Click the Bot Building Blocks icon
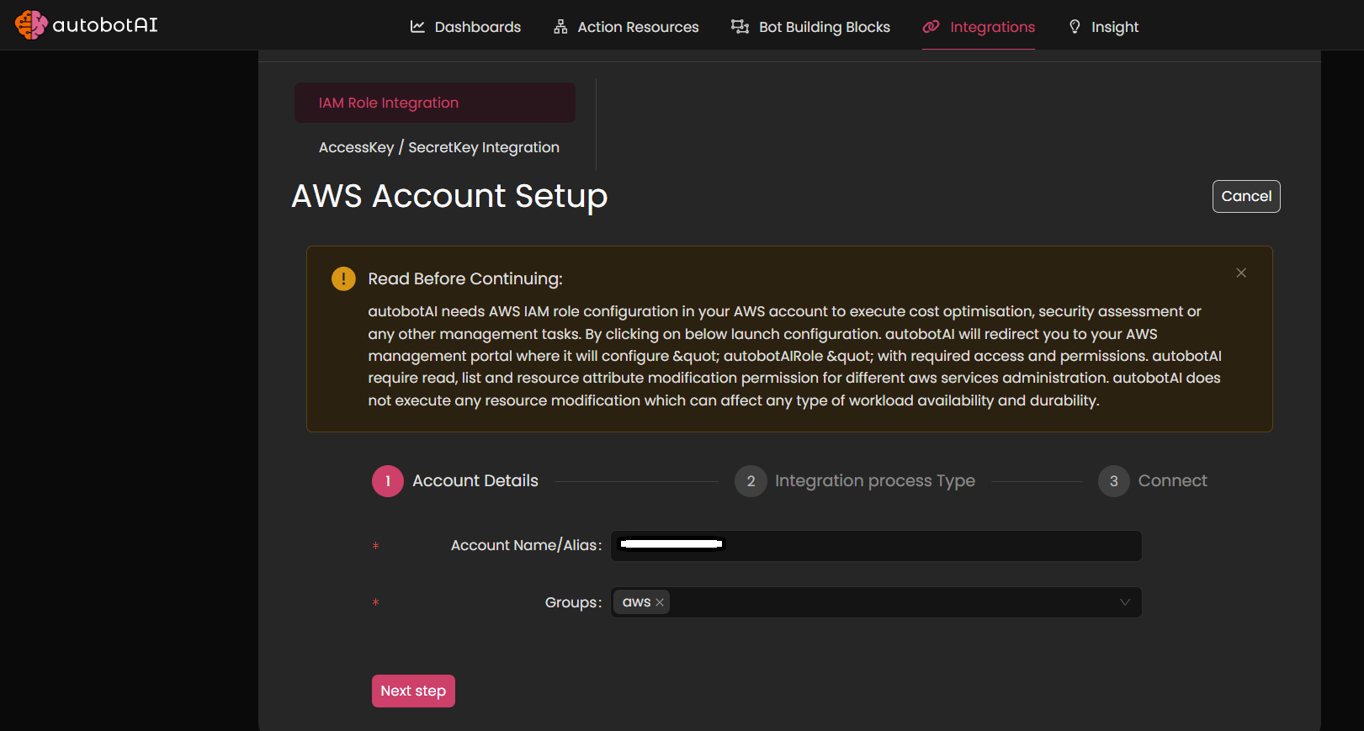 (x=740, y=27)
